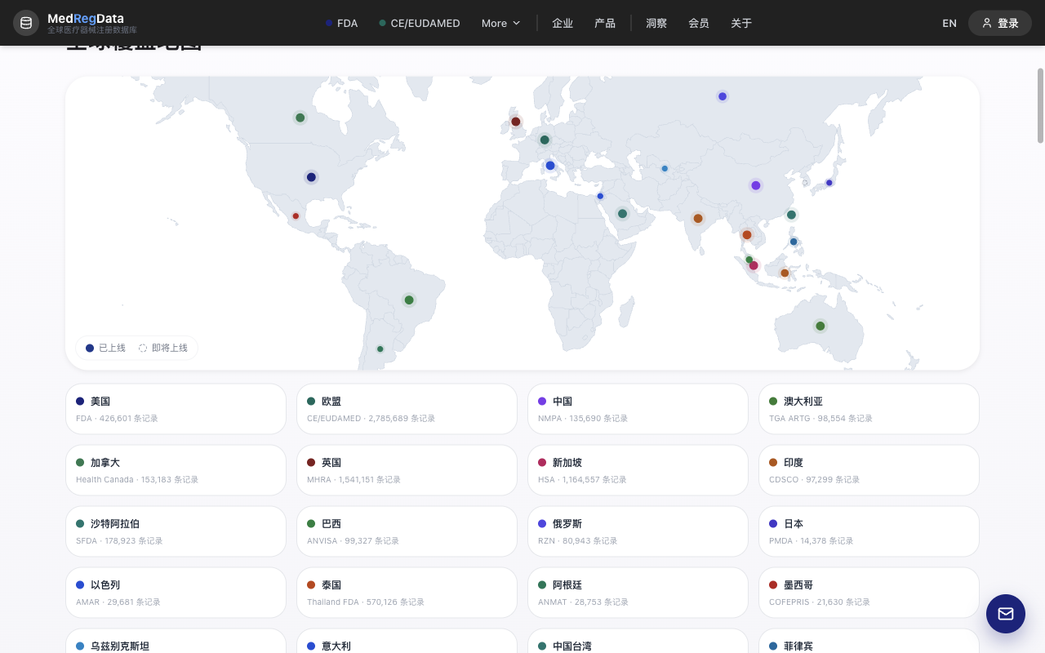Viewport: 1045px width, 653px height.
Task: Select the UK dark red map marker
Action: [x=516, y=122]
